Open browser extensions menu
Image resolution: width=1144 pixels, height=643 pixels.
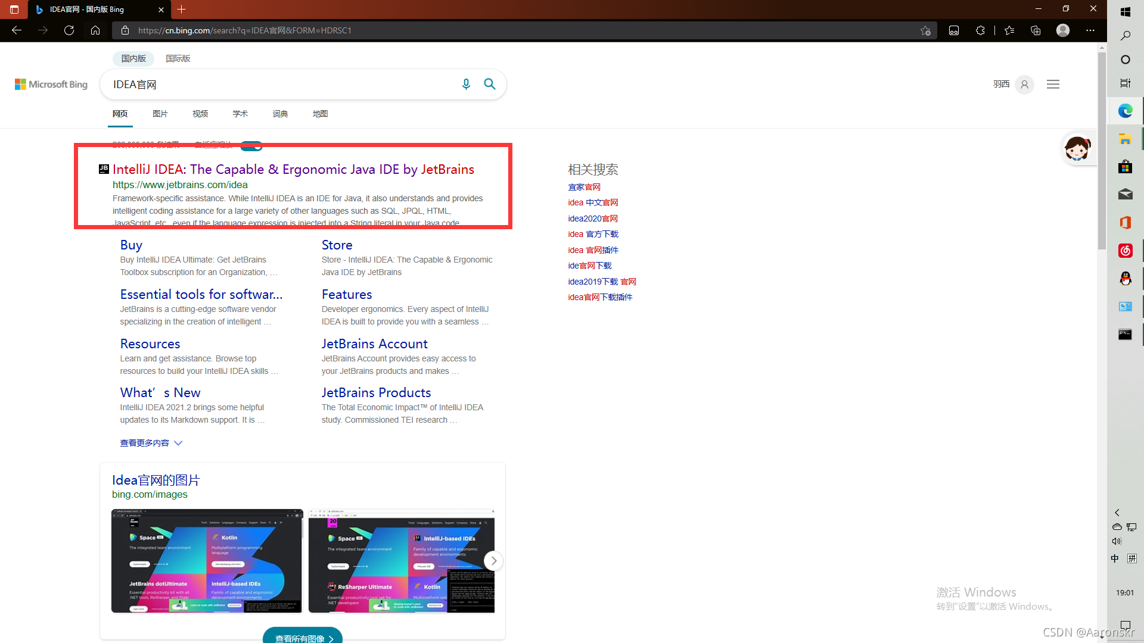(x=980, y=30)
